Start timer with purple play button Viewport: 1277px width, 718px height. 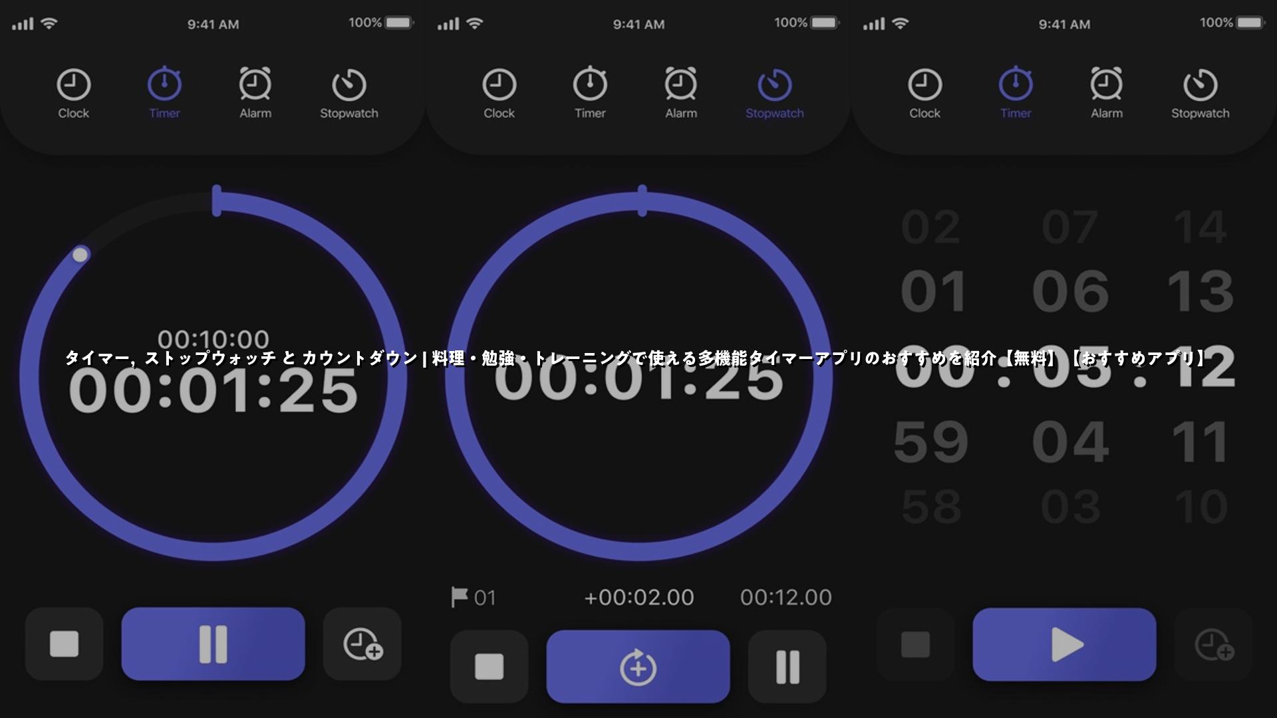point(1064,644)
